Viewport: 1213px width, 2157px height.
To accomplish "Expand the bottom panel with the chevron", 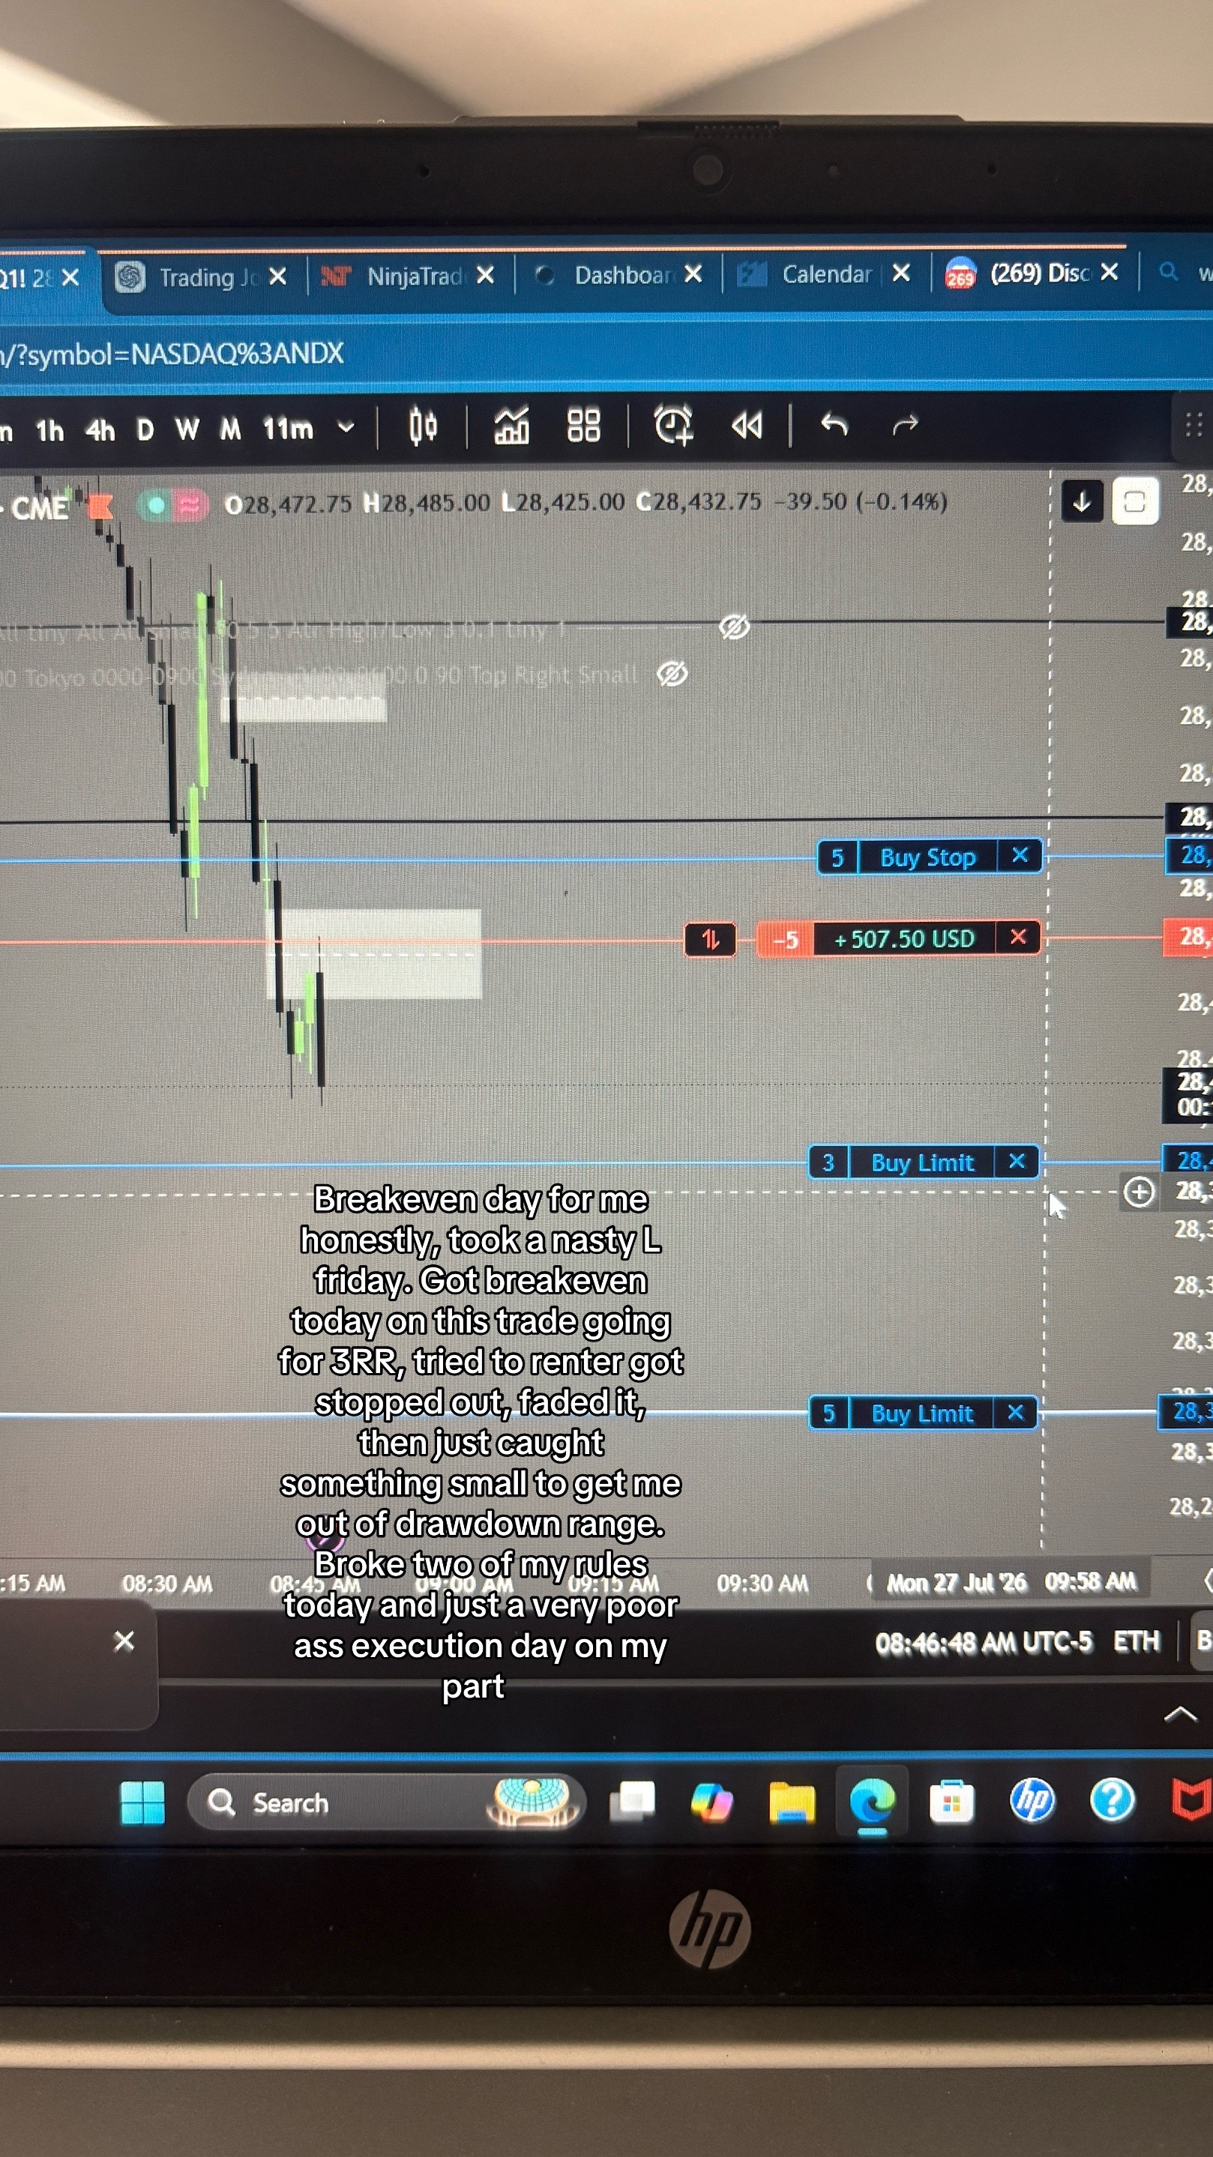I will coord(1179,1716).
